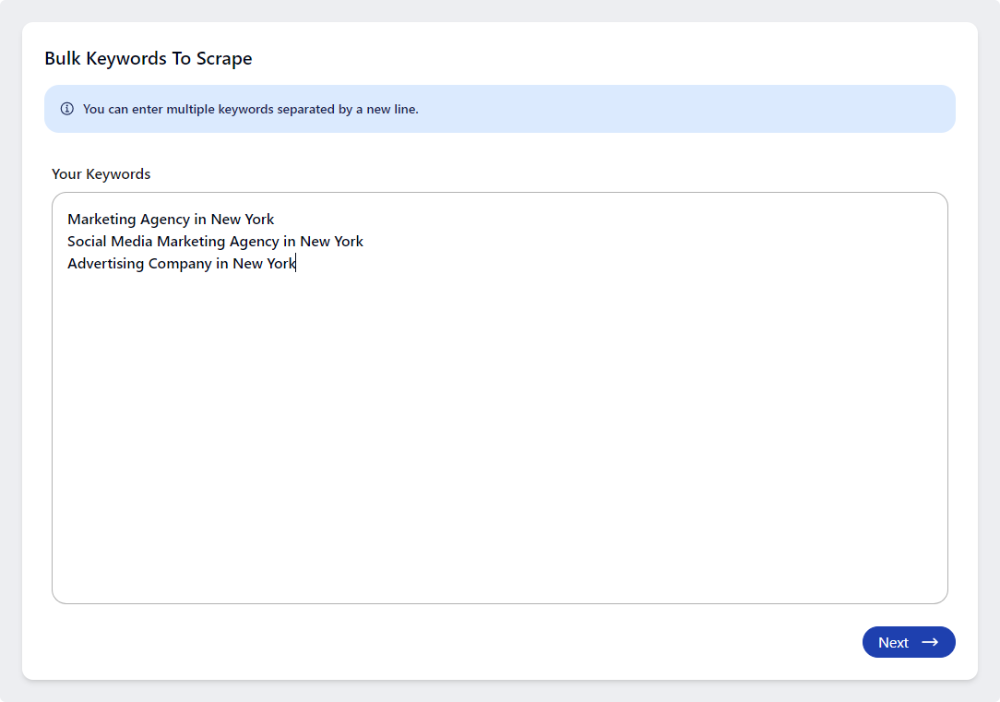Click 'Agency' in the first keyword line
Screen dimensions: 1000x702
coord(164,220)
